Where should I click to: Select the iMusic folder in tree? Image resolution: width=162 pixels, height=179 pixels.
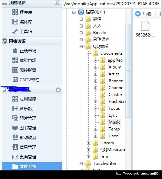(114, 122)
